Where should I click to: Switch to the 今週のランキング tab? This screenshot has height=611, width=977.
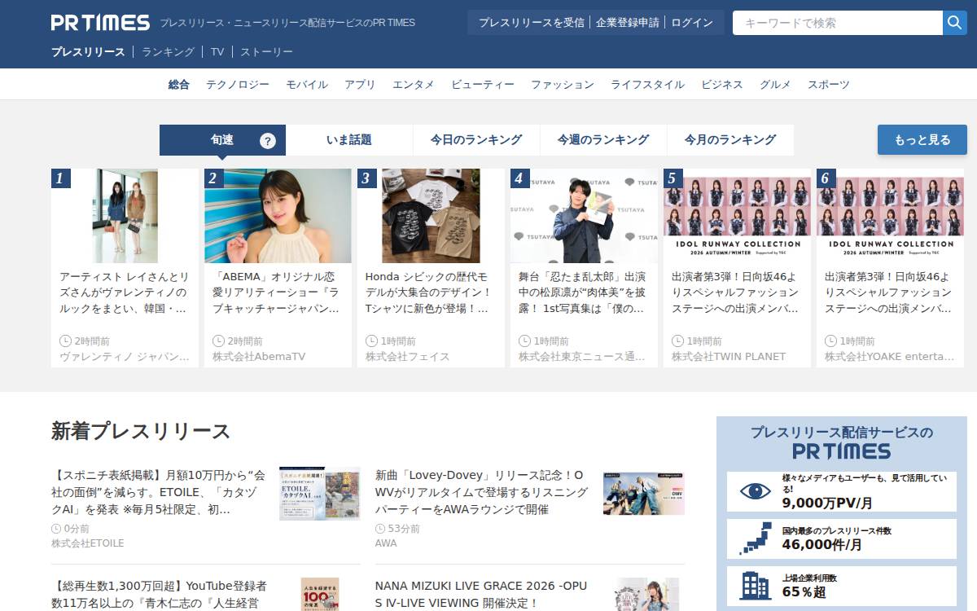pos(603,140)
